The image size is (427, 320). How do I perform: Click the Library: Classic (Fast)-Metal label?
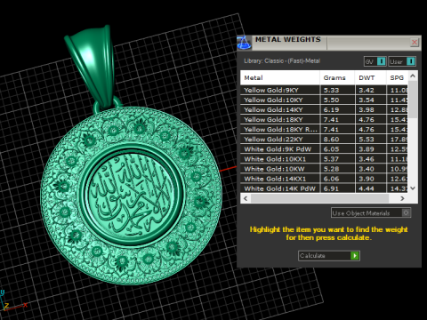282,61
